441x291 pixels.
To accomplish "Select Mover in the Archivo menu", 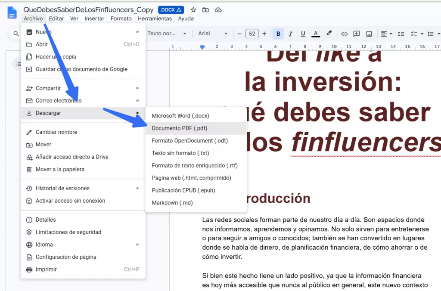I will 83,145.
